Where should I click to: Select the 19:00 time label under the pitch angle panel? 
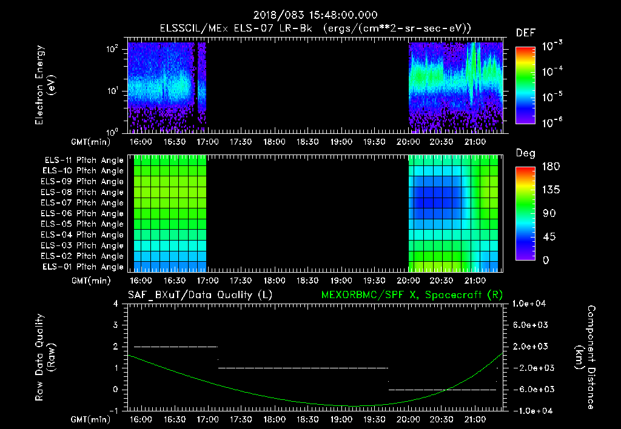click(x=341, y=281)
